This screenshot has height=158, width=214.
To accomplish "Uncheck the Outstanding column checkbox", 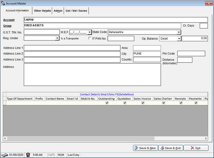I will pos(107,103).
